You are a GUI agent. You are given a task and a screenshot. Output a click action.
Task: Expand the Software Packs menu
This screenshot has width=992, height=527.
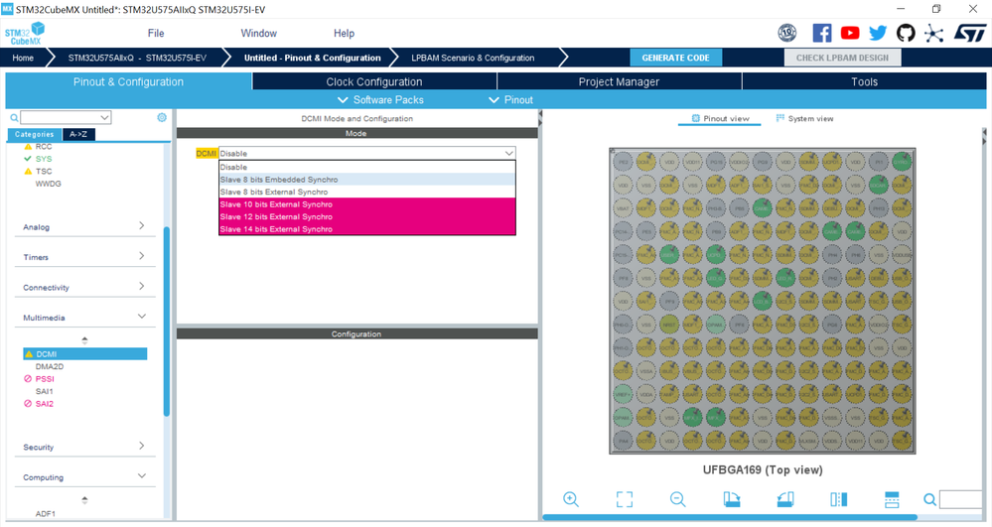point(380,100)
